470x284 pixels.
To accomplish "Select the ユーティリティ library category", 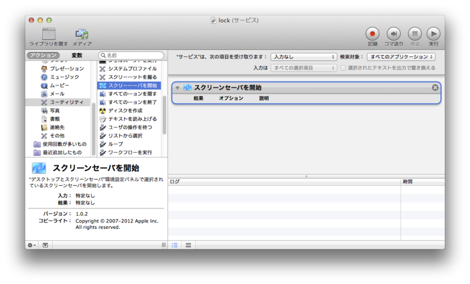I will coord(58,102).
